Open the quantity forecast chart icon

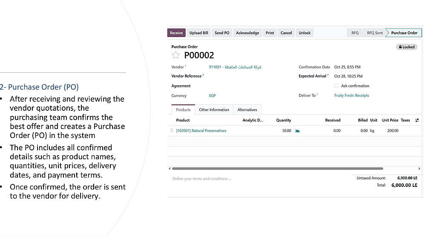coord(297,131)
